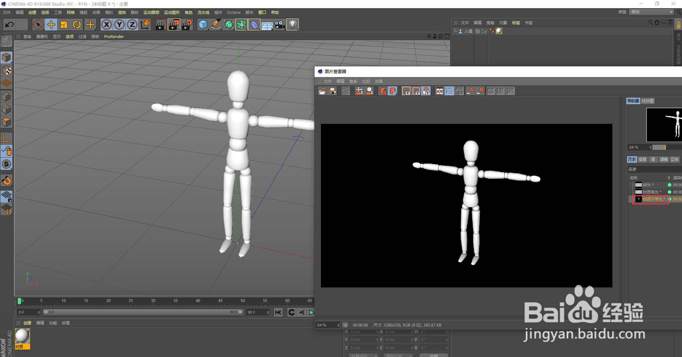Add a cube primitive object
The image size is (682, 357).
[x=203, y=24]
